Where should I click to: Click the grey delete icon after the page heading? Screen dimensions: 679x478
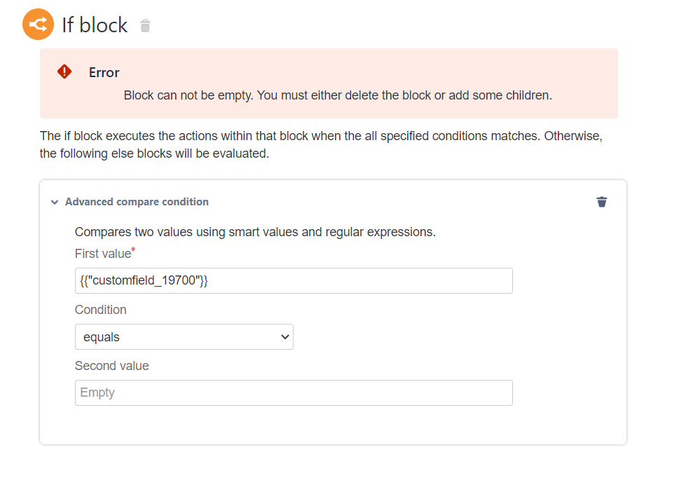(145, 24)
